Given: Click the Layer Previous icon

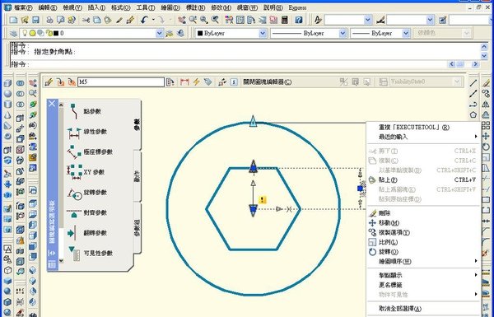Looking at the screenshot, I should (x=181, y=33).
